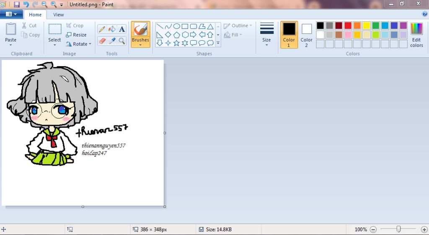Select the Color picker eyedropper tool
Screen dimensions: 429x235
point(112,41)
